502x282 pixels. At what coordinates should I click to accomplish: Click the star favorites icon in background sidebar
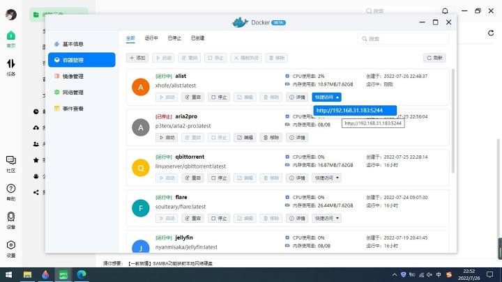point(36,160)
